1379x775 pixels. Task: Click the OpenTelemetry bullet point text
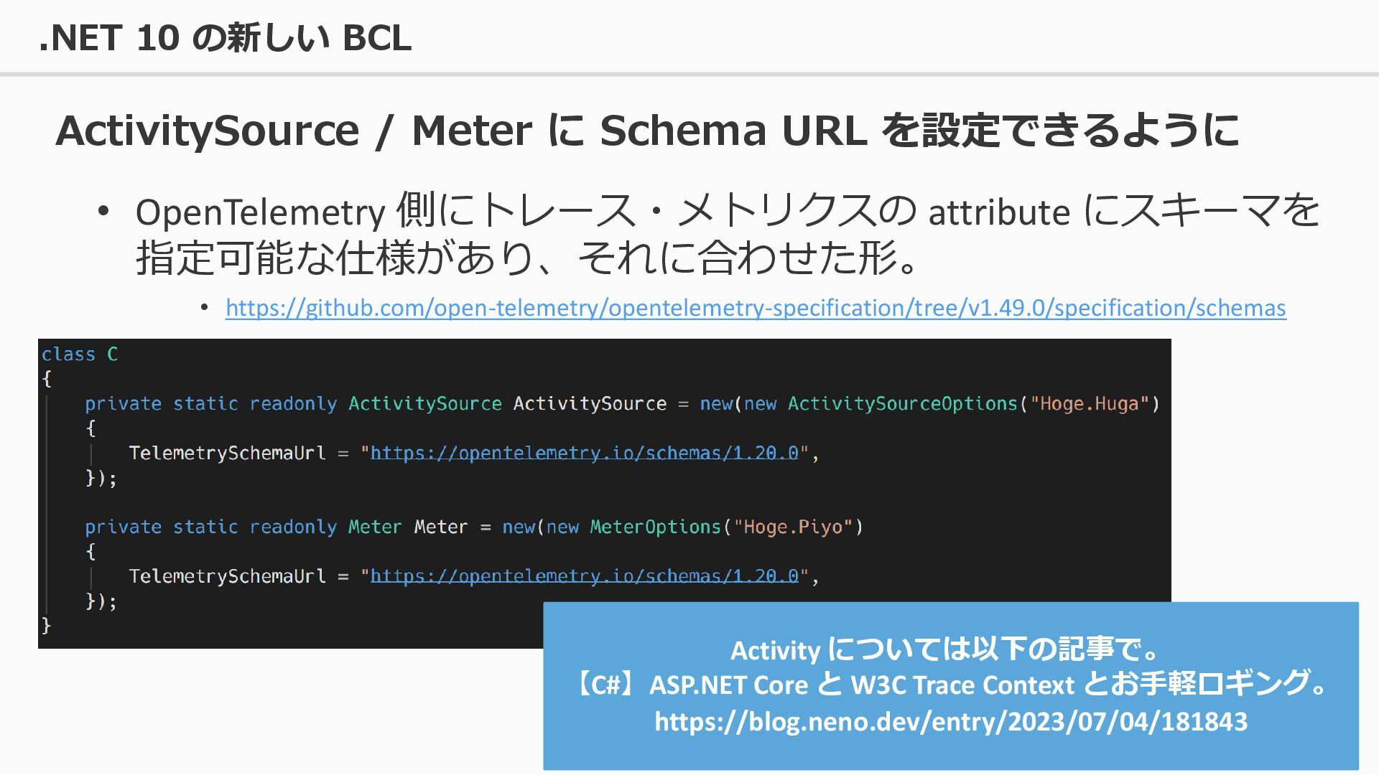coord(727,234)
